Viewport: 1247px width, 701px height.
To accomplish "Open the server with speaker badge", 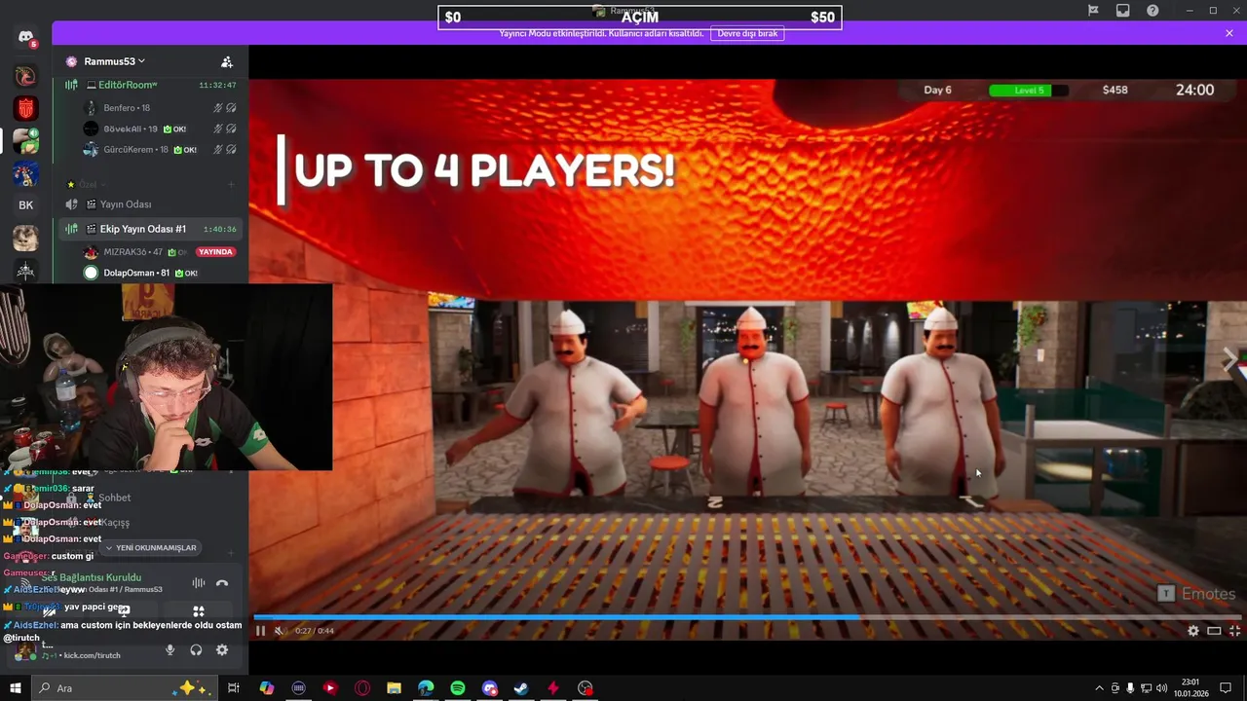I will click(x=25, y=141).
